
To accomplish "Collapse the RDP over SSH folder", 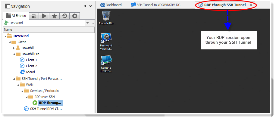I will coord(27,97).
